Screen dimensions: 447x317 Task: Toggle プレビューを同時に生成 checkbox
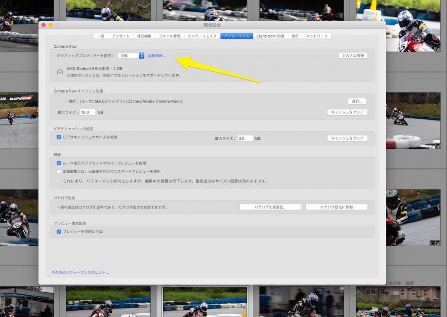59,231
